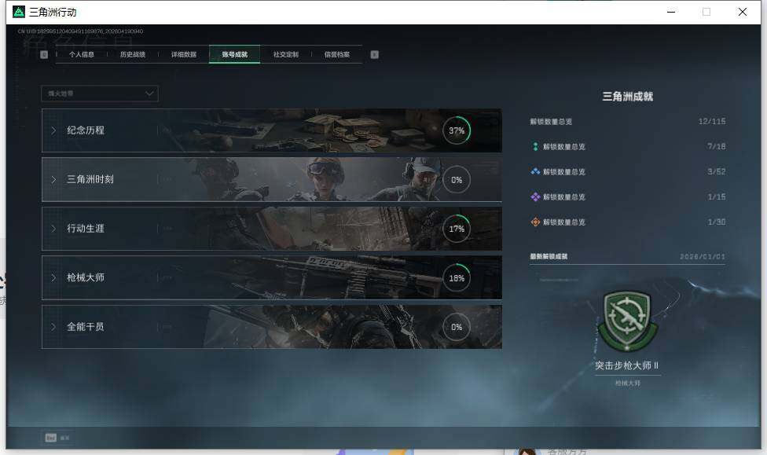
Task: Click the 最新解锁成就 label
Action: tap(549, 256)
